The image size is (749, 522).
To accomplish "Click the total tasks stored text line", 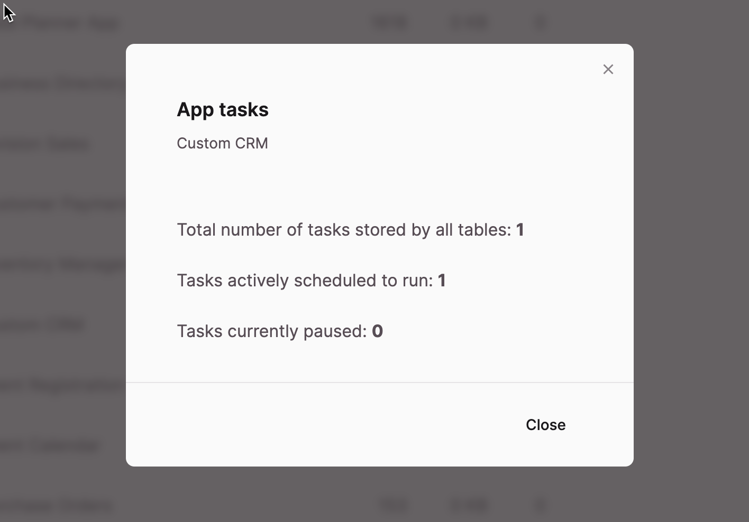I will pos(350,230).
